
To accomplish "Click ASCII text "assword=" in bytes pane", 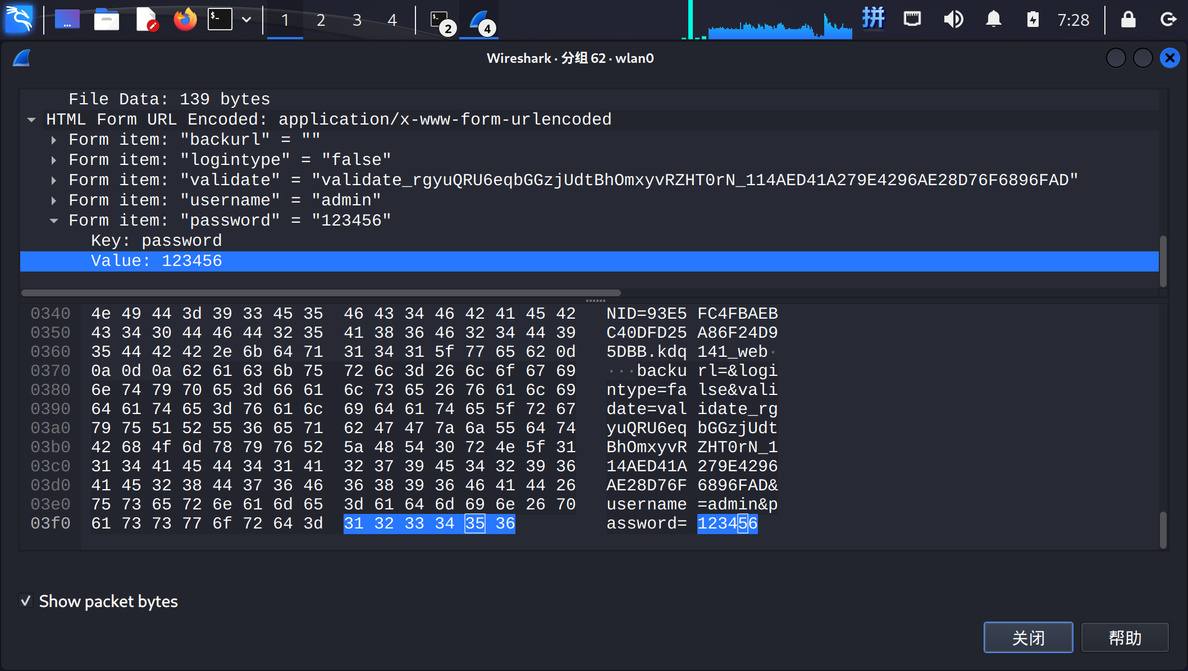I will (x=647, y=523).
